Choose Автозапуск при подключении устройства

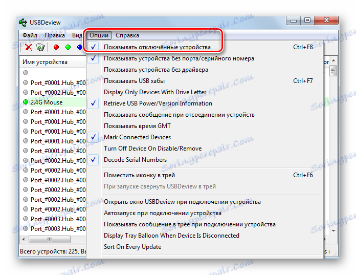(205, 213)
